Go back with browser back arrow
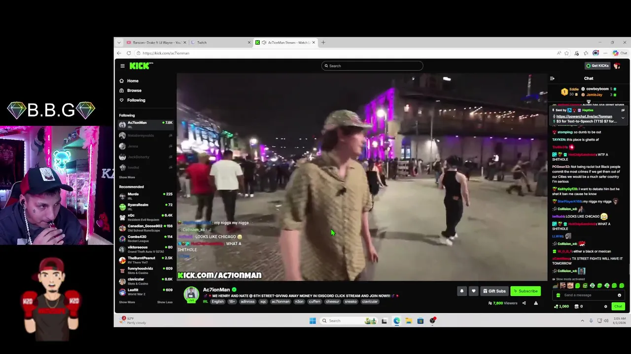 (119, 53)
